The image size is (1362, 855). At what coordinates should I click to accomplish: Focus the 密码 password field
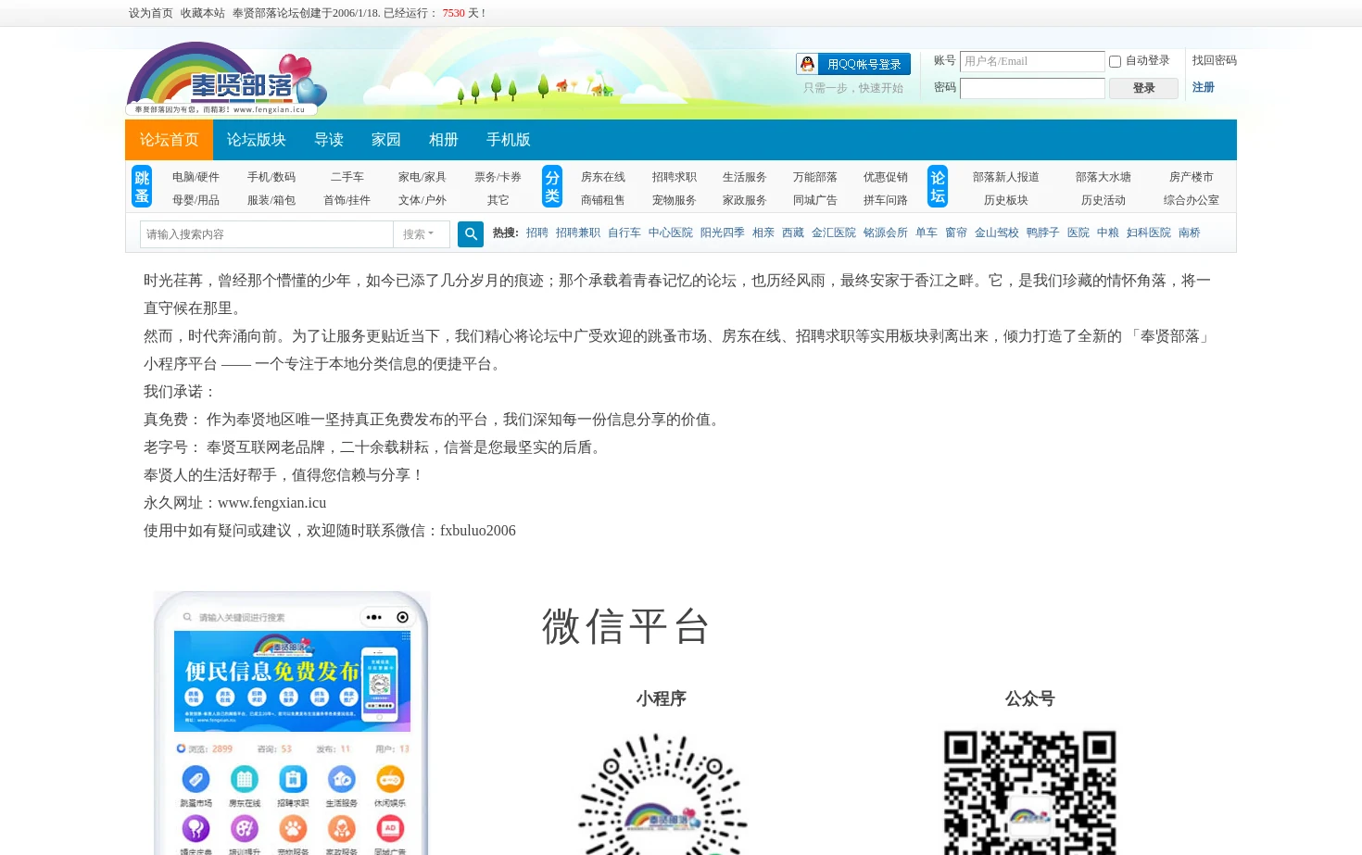pos(1032,88)
